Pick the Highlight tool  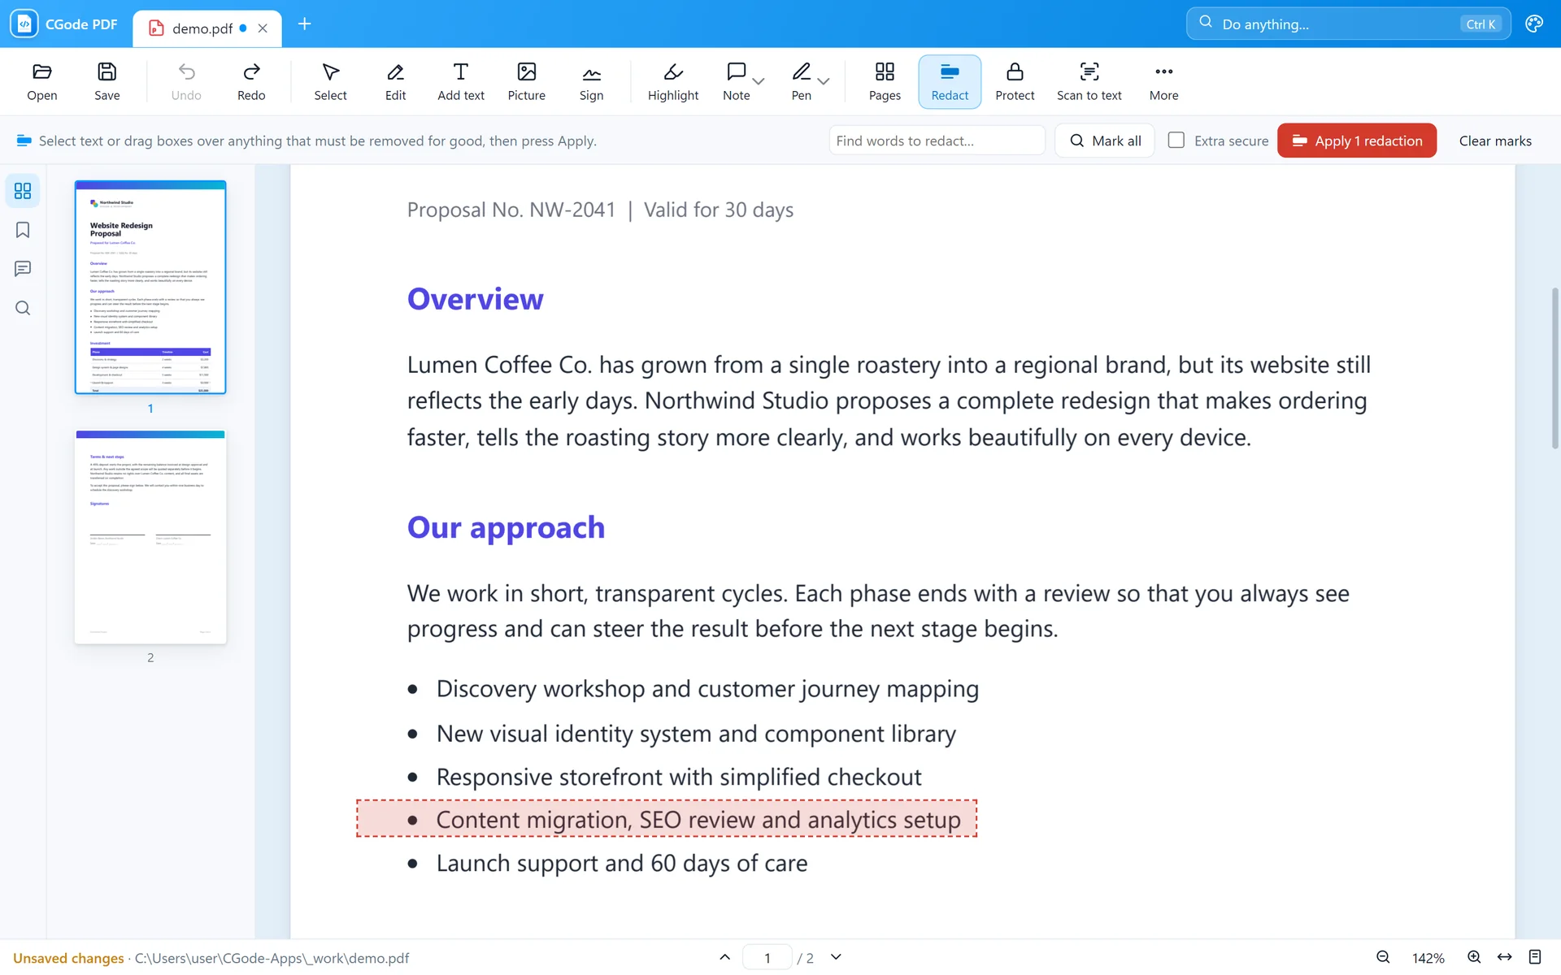(x=673, y=82)
